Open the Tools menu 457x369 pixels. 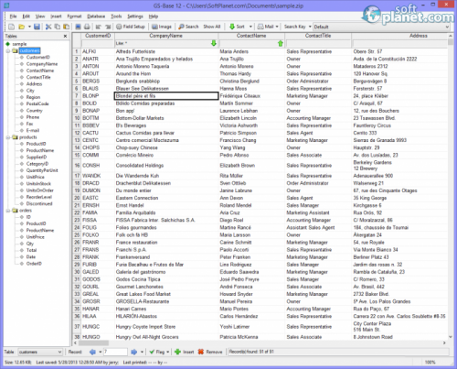[116, 16]
